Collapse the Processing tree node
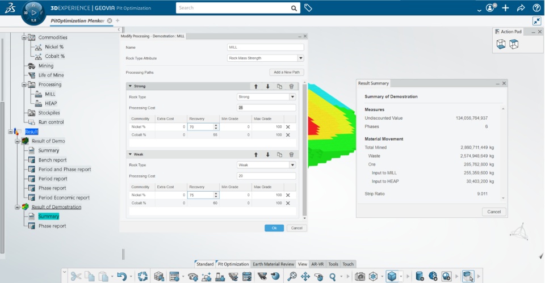This screenshot has height=283, width=545. [24, 85]
